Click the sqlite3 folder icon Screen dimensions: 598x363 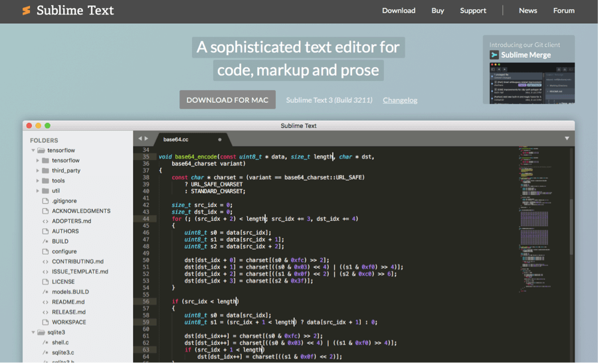tap(41, 332)
